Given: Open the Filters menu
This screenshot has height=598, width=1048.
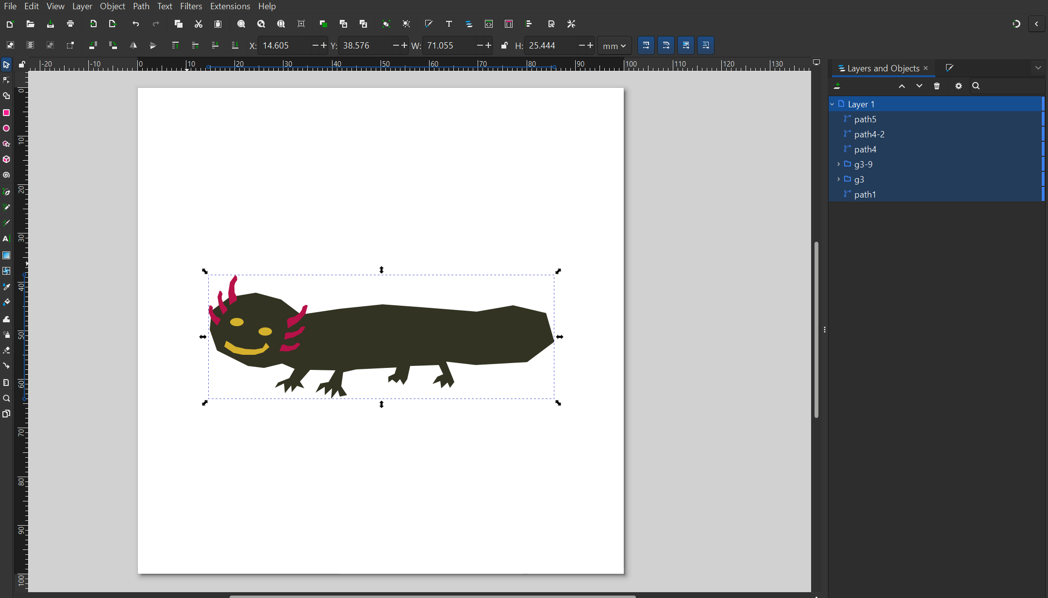Looking at the screenshot, I should point(191,6).
